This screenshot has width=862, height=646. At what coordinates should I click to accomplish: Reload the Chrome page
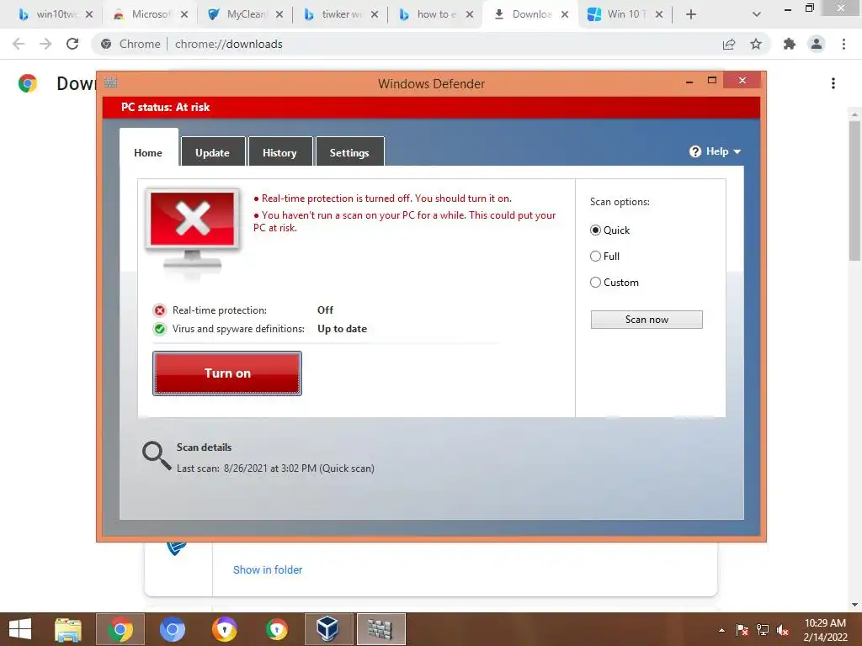(72, 44)
